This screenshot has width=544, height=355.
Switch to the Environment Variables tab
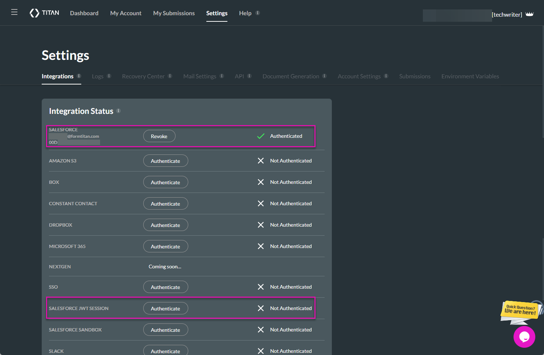pos(470,76)
